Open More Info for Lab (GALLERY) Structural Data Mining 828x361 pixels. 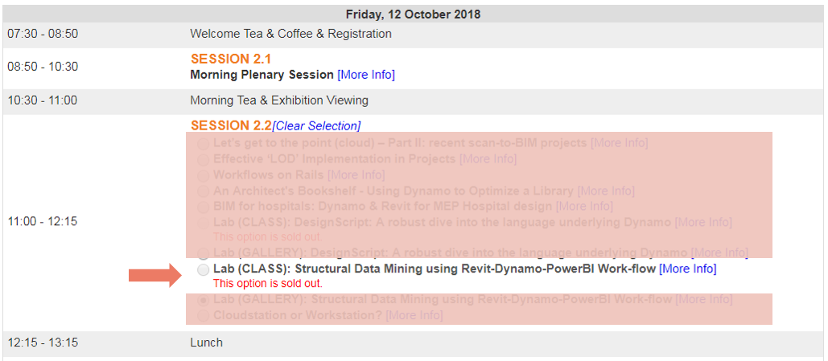tap(703, 300)
